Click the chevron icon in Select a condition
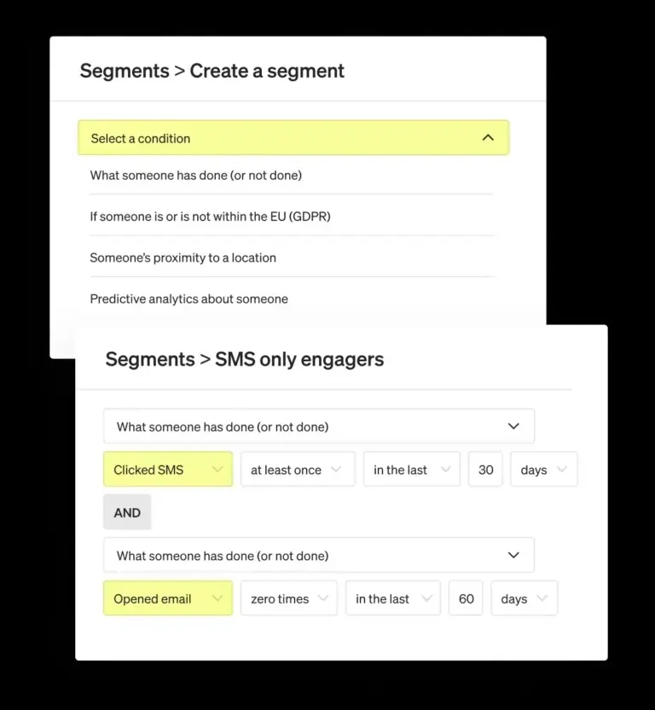 tap(488, 138)
